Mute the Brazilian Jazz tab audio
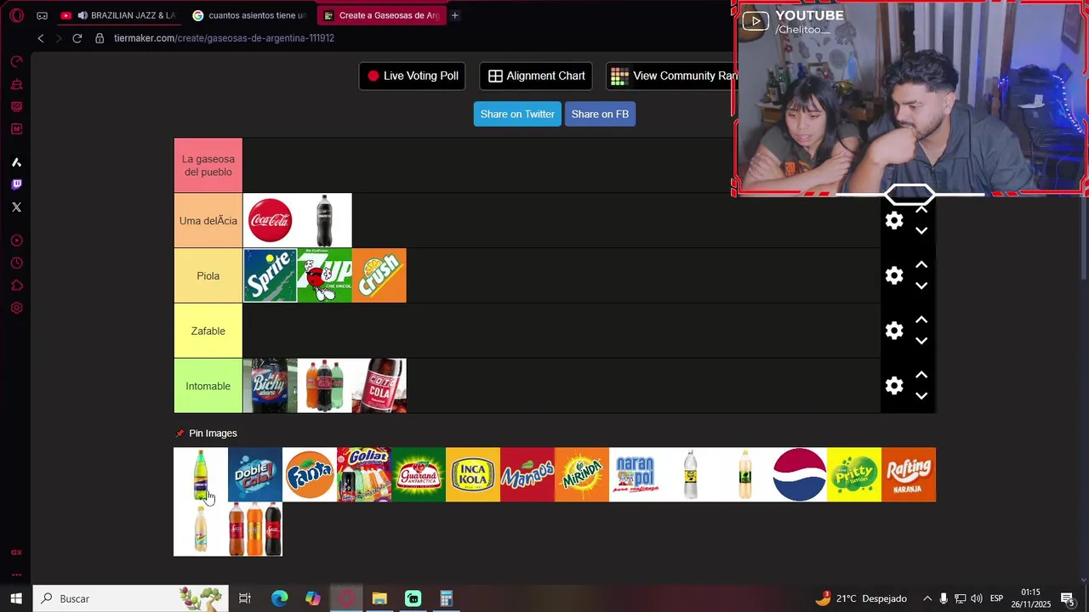This screenshot has height=612, width=1089. tap(83, 15)
